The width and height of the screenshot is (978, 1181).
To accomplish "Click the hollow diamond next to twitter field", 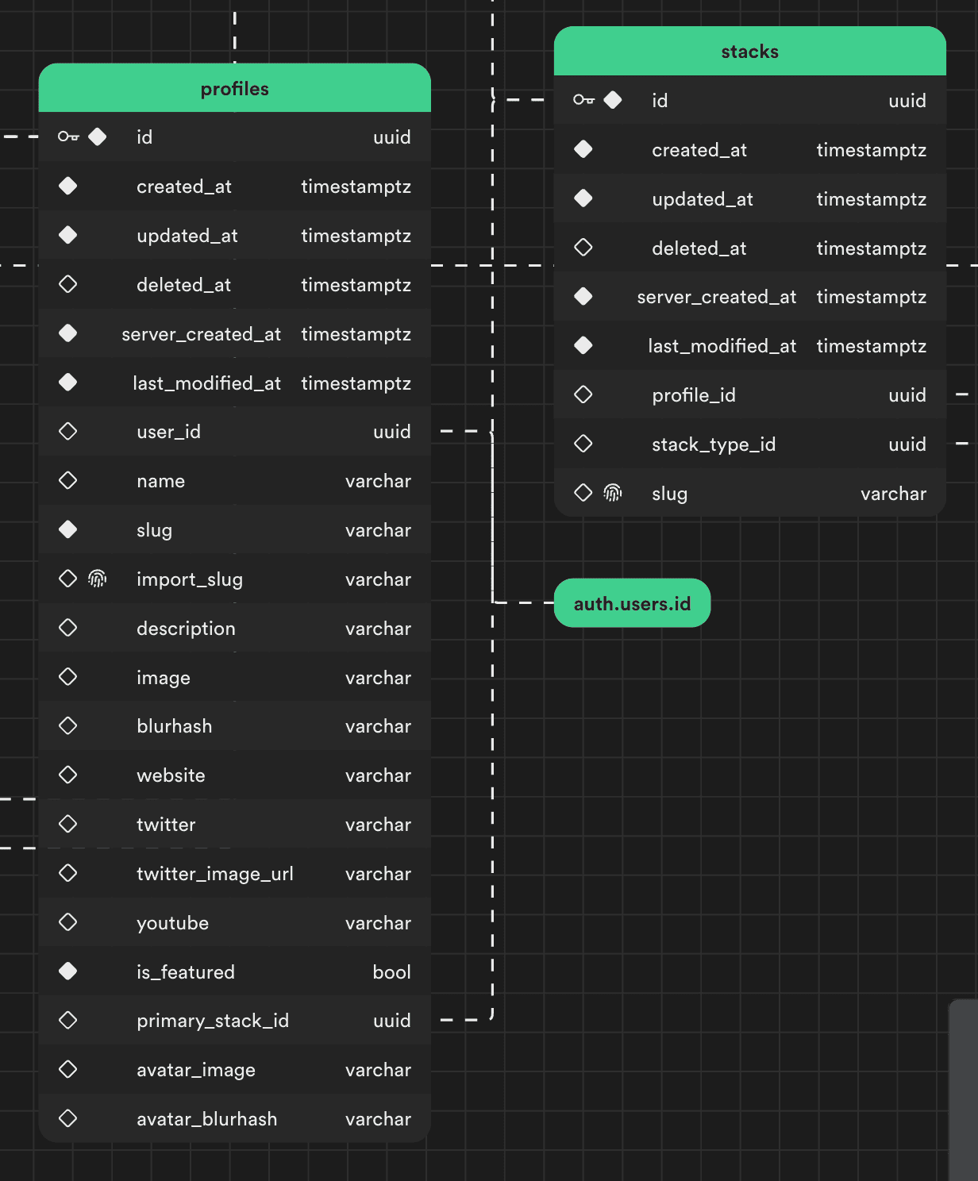I will pyautogui.click(x=67, y=824).
